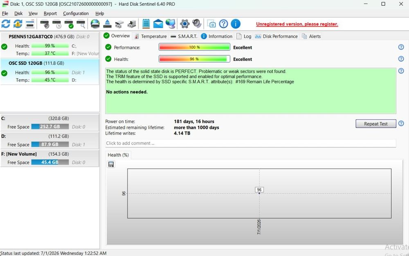Click the globe with monitor network icon

click(171, 24)
